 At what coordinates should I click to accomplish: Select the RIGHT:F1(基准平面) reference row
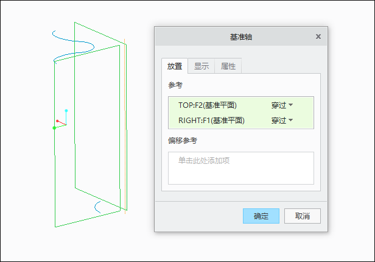click(241, 120)
